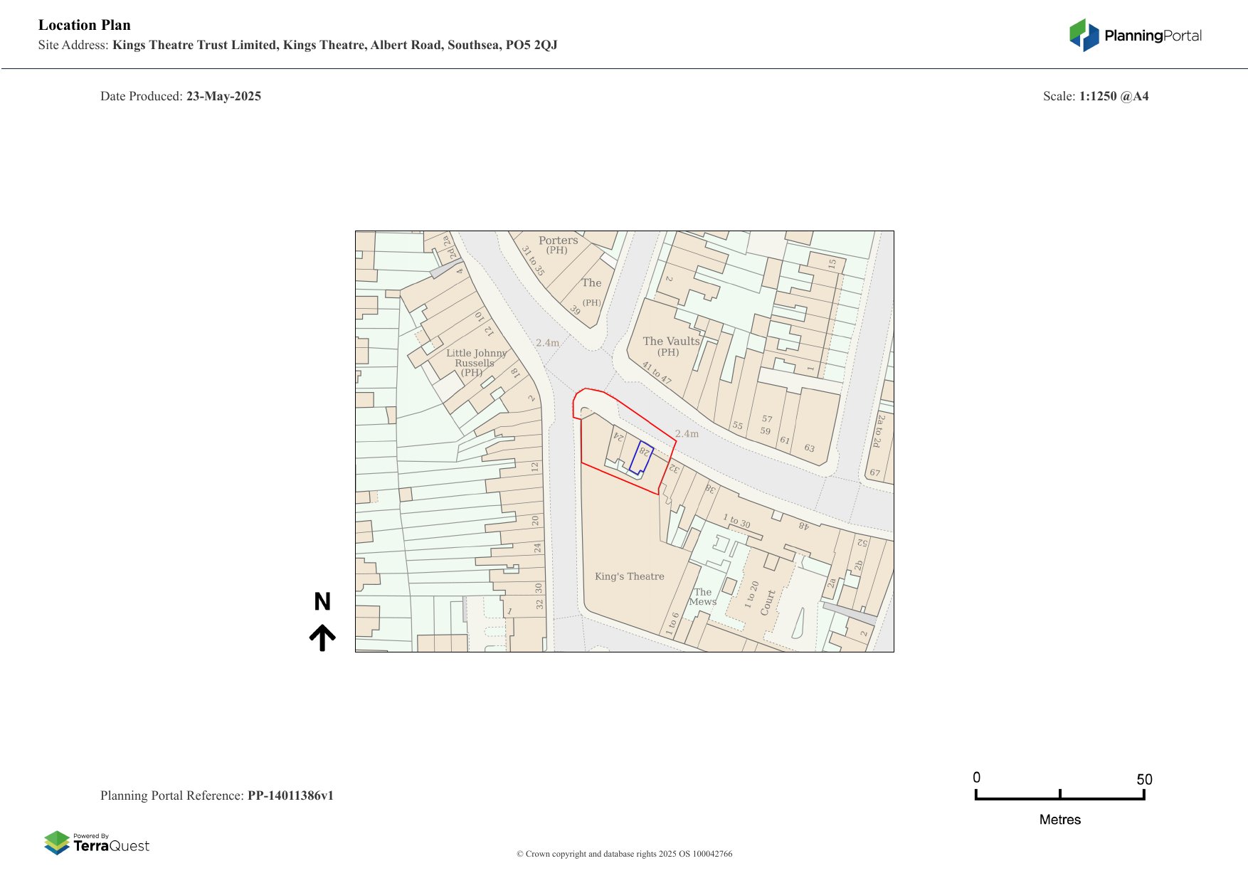
Task: Click the King's Theatre map label
Action: (629, 576)
